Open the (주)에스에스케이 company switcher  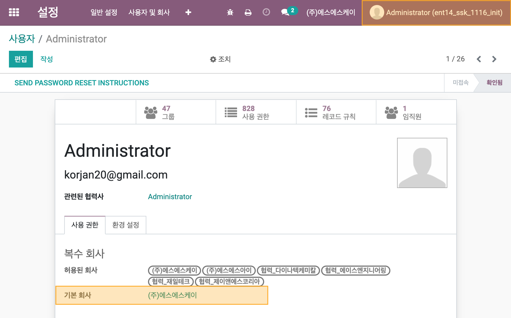point(331,12)
